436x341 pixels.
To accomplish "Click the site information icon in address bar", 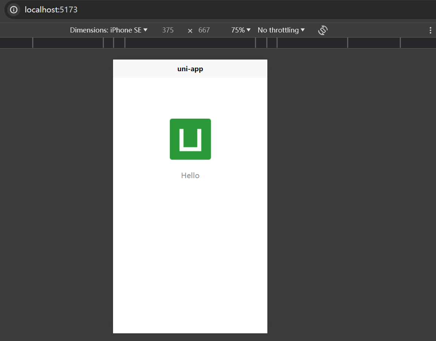I will tap(14, 9).
